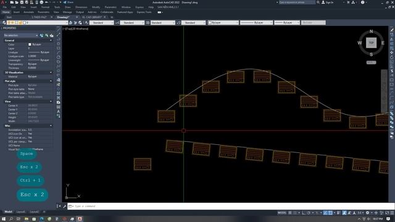The image size is (395, 222).
Task: Open the Windows Start button
Action: [x=4, y=219]
